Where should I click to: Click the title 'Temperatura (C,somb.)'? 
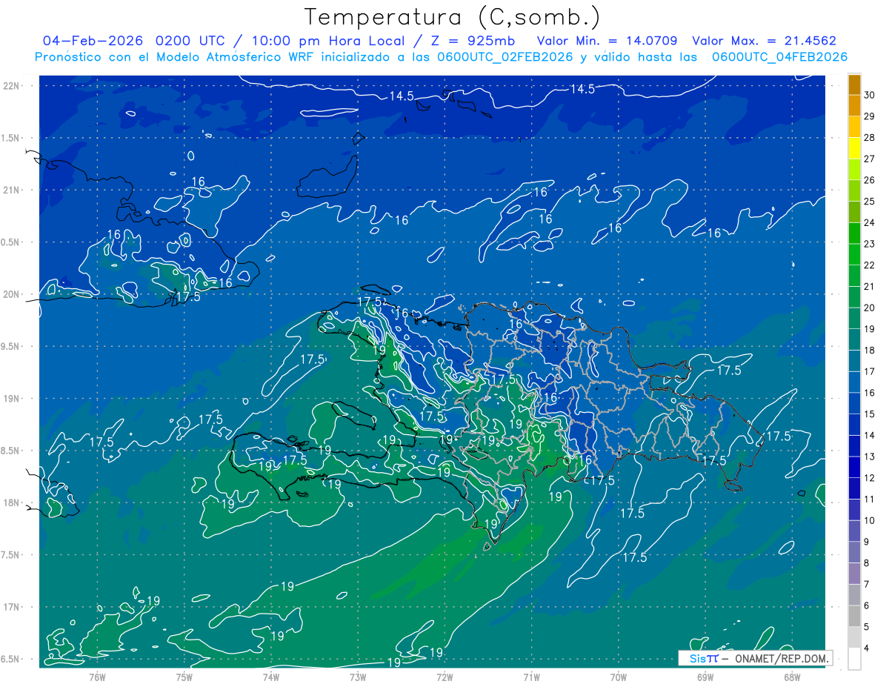click(453, 17)
